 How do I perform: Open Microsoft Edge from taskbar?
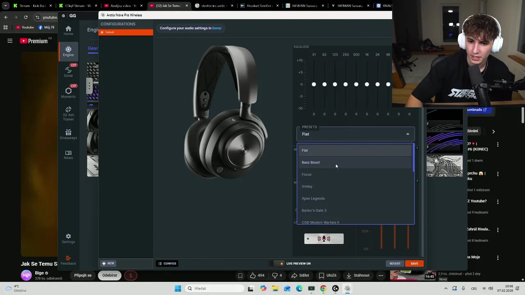coord(299,288)
